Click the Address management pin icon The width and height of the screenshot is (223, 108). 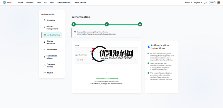coord(44,27)
